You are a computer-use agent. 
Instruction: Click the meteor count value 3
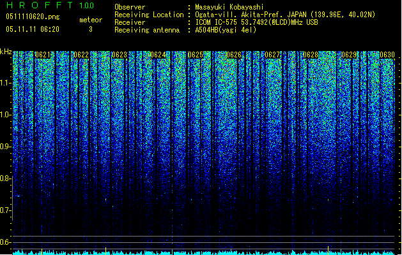click(x=91, y=29)
